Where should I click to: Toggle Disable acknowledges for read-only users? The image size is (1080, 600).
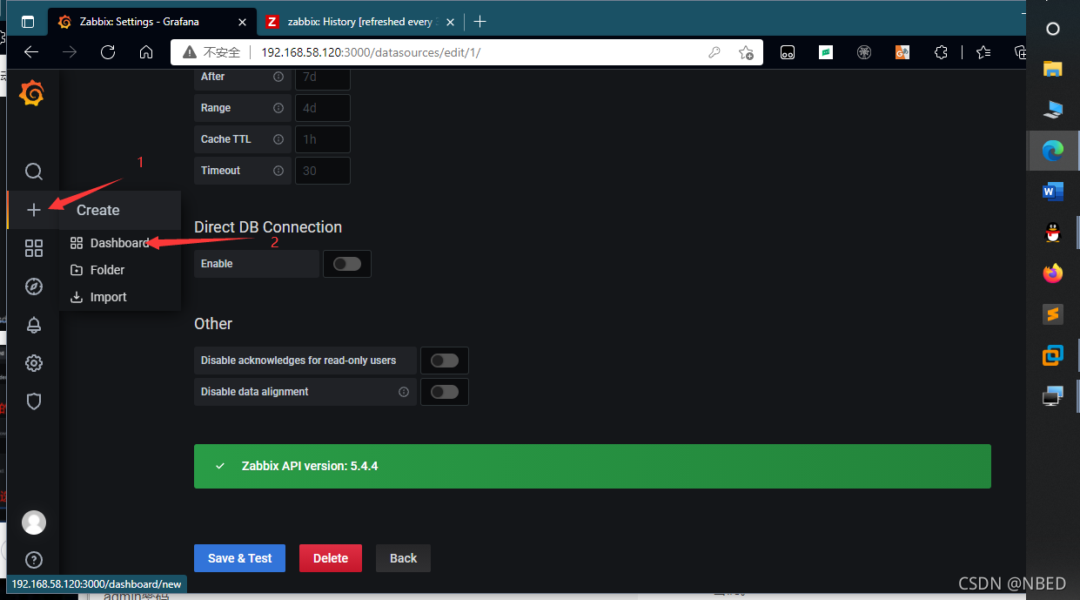[445, 361]
